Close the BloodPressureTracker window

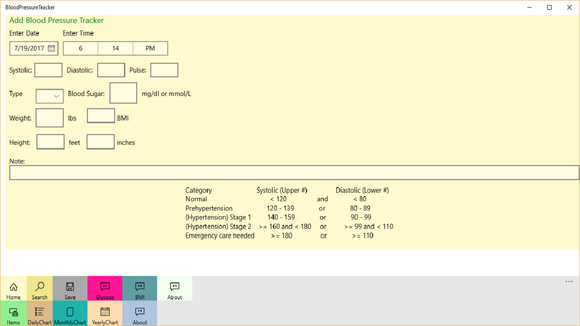point(569,7)
